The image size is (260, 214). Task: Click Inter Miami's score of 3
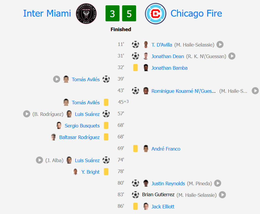click(x=112, y=14)
